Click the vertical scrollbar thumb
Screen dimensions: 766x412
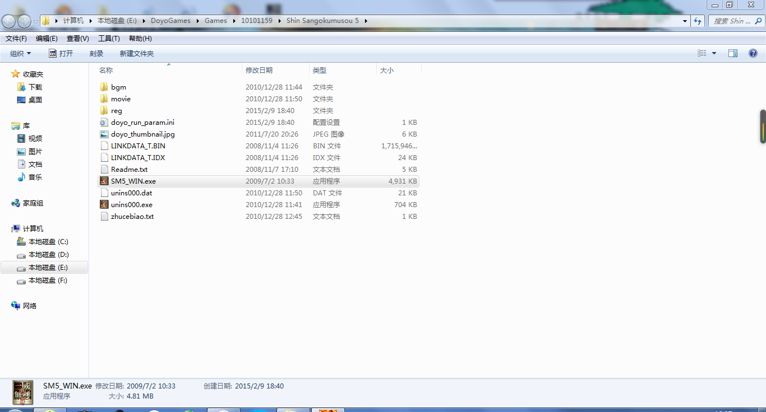[x=763, y=127]
